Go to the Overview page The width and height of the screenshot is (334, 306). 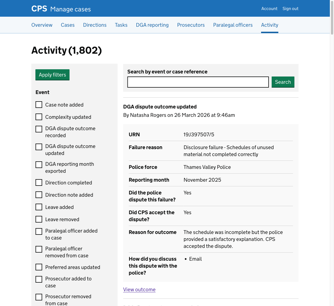coord(42,25)
